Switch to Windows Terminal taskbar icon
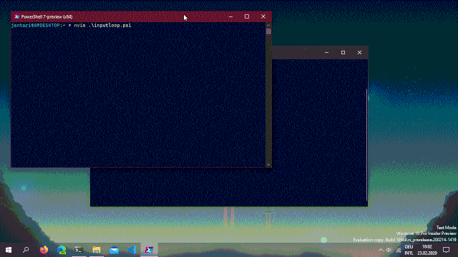This screenshot has width=458, height=257. coord(79,250)
